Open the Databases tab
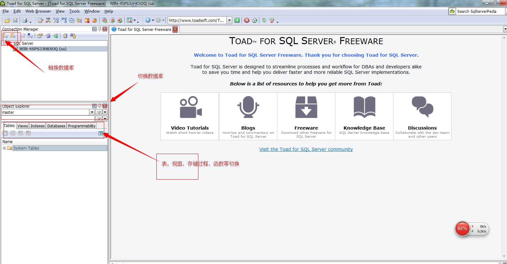This screenshot has height=264, width=507. click(56, 126)
